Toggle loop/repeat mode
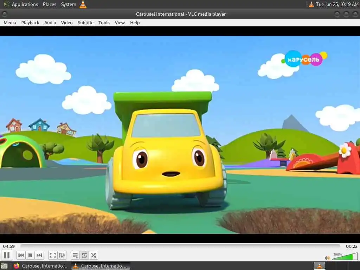The height and width of the screenshot is (270, 360). [84, 255]
